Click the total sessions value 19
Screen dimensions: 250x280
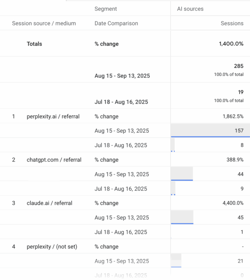[x=241, y=92]
